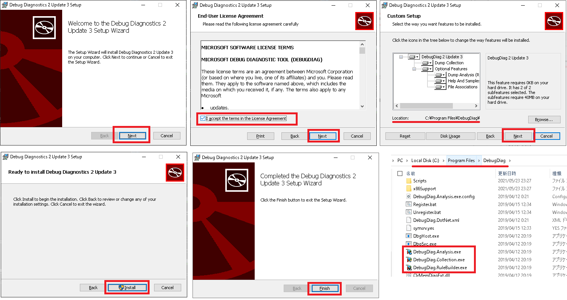Click the C:¥Program Files¥DebugDiag¥ location text

tap(452, 118)
